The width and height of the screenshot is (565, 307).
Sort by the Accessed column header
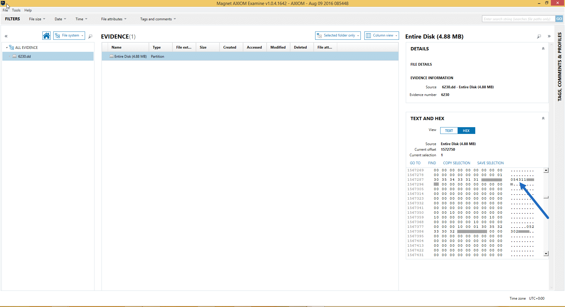coord(255,47)
